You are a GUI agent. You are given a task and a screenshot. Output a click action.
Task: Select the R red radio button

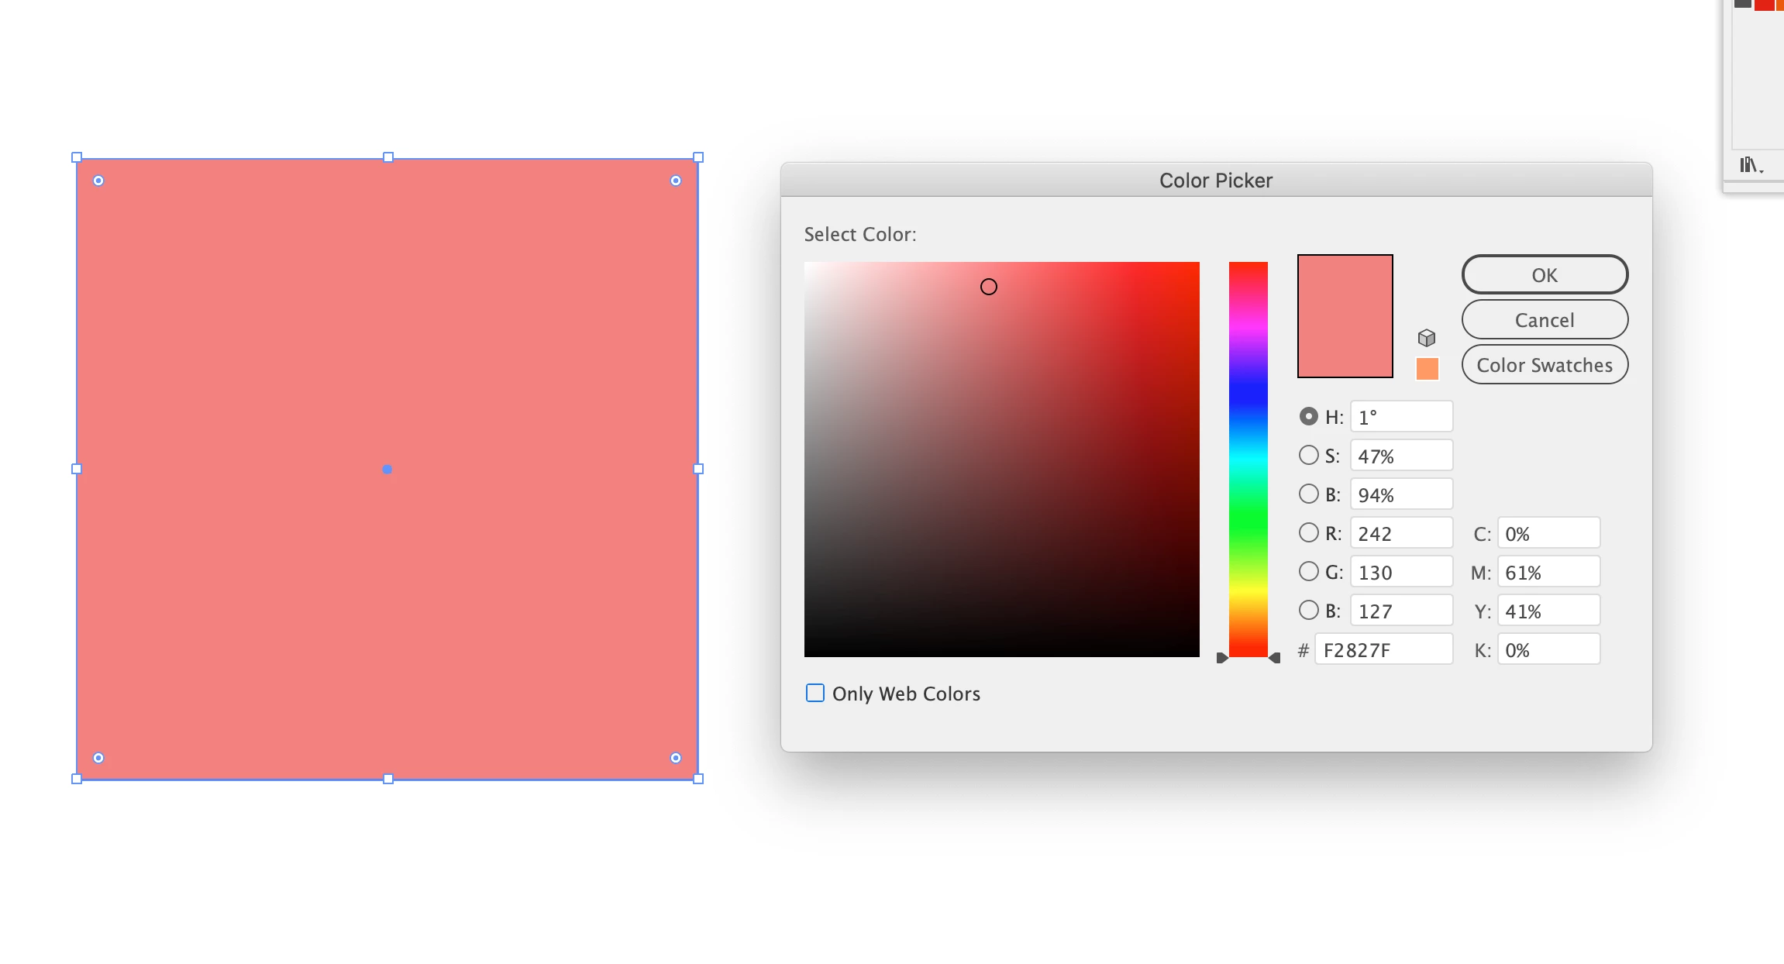1308,532
